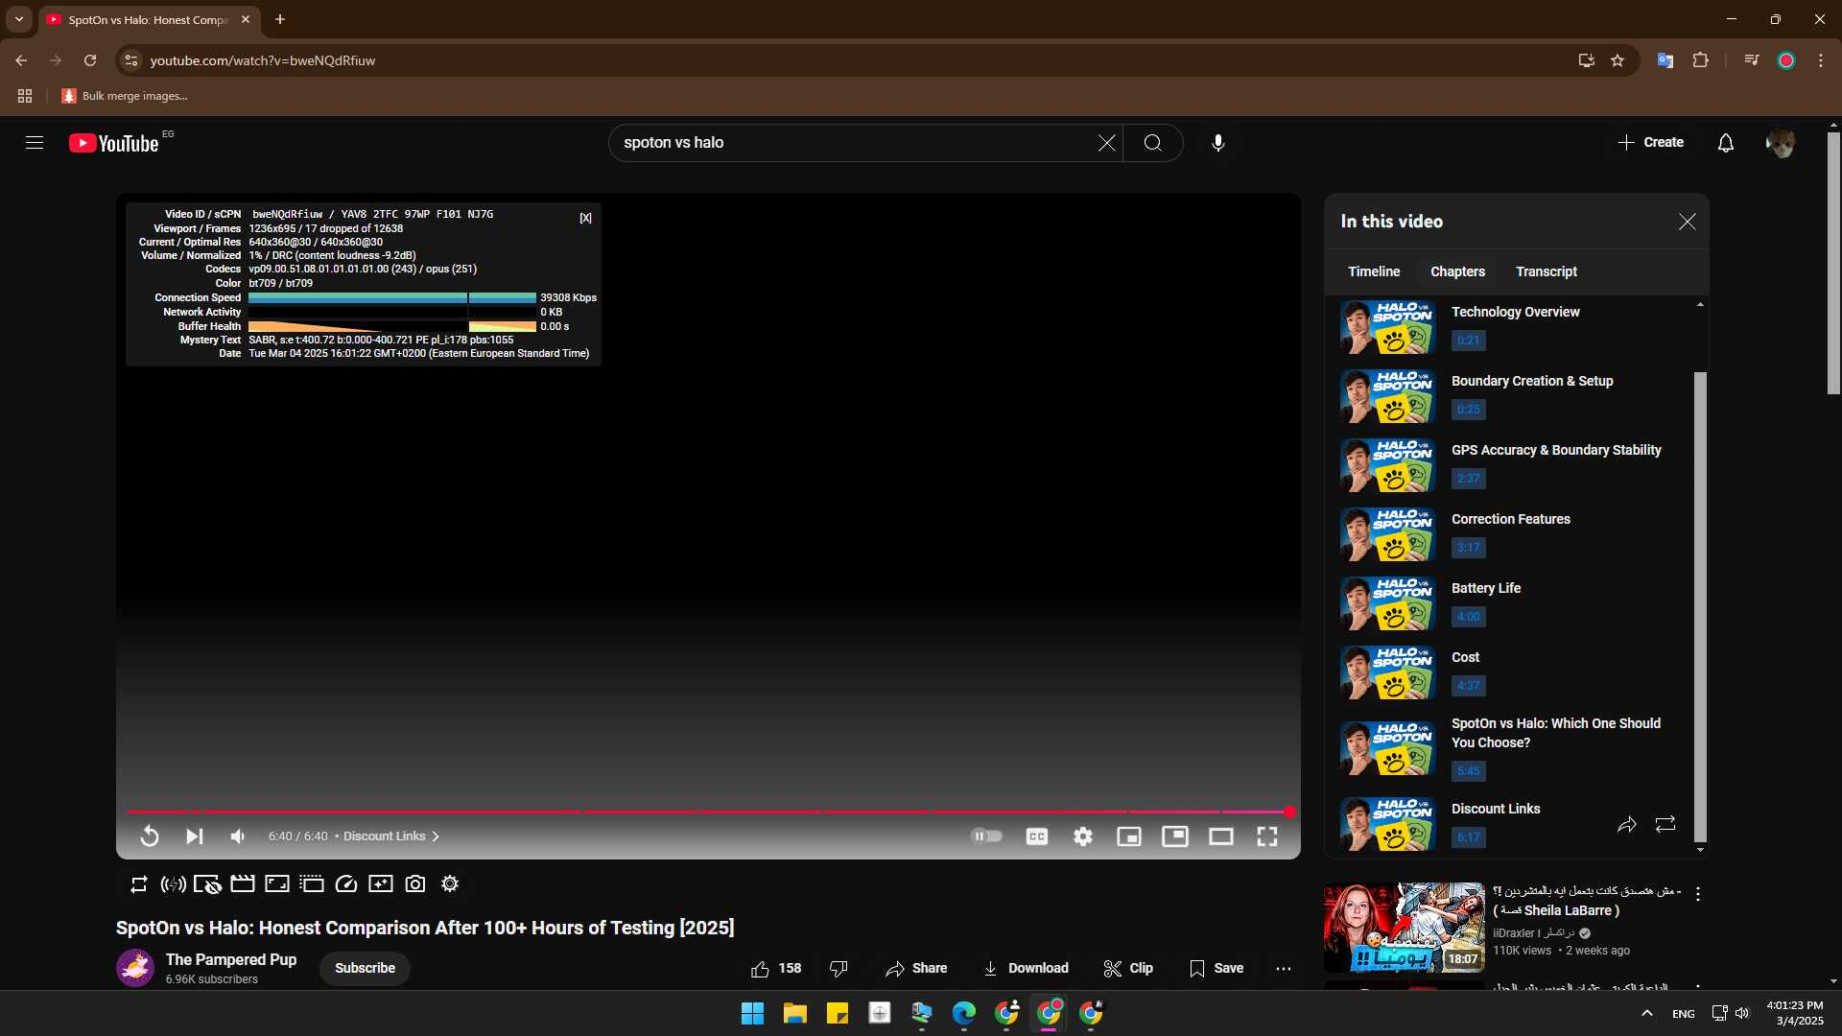Save video to a playlist

(1216, 968)
